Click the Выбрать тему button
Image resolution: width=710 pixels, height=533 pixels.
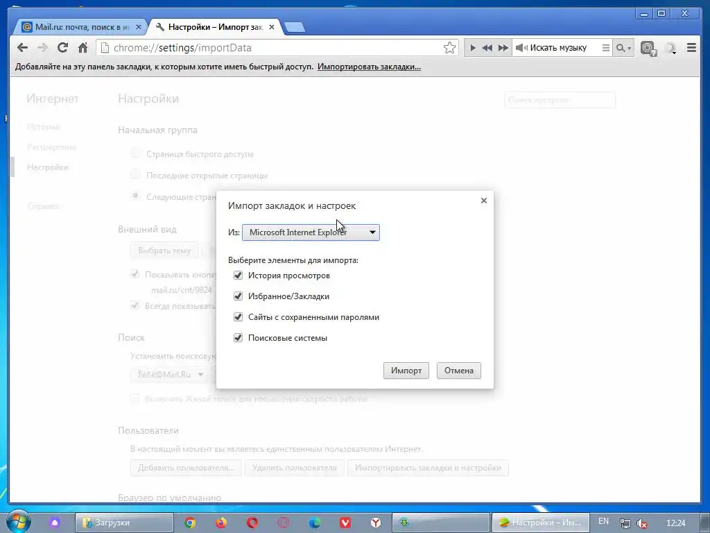(164, 251)
